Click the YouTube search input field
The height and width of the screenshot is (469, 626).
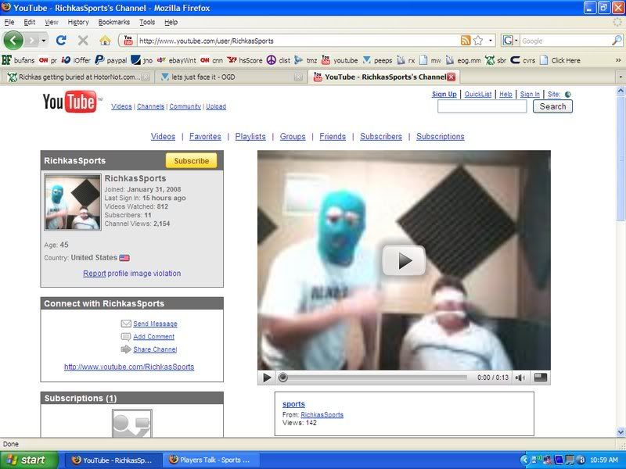coord(482,106)
